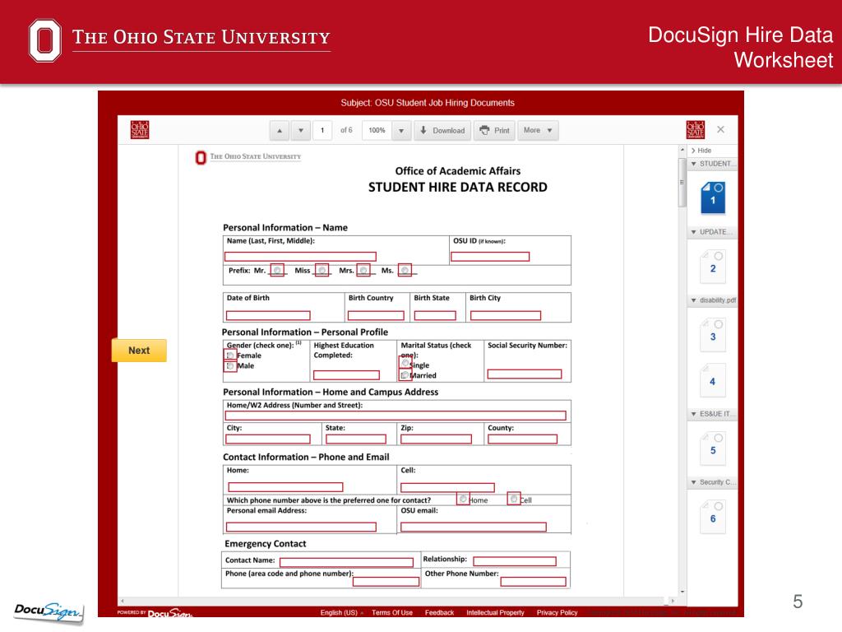Image resolution: width=842 pixels, height=632 pixels.
Task: Click the Home phone field
Action: pos(285,487)
